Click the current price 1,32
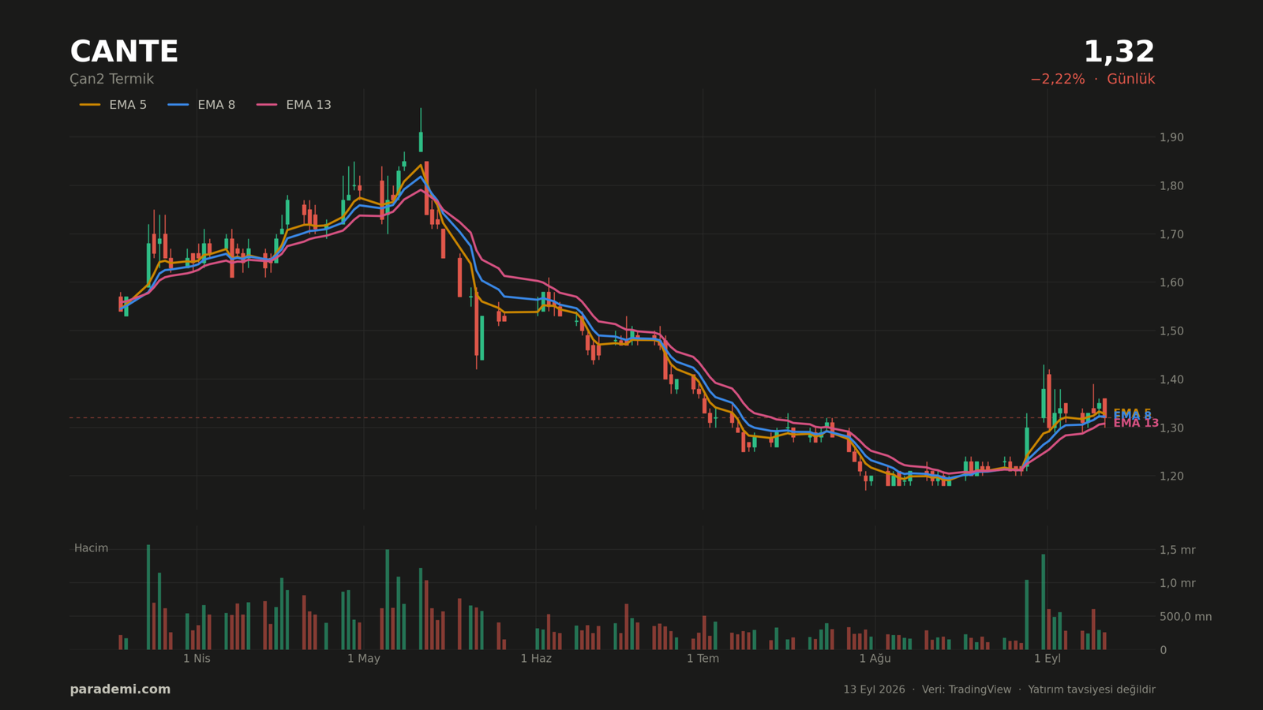 (1119, 52)
